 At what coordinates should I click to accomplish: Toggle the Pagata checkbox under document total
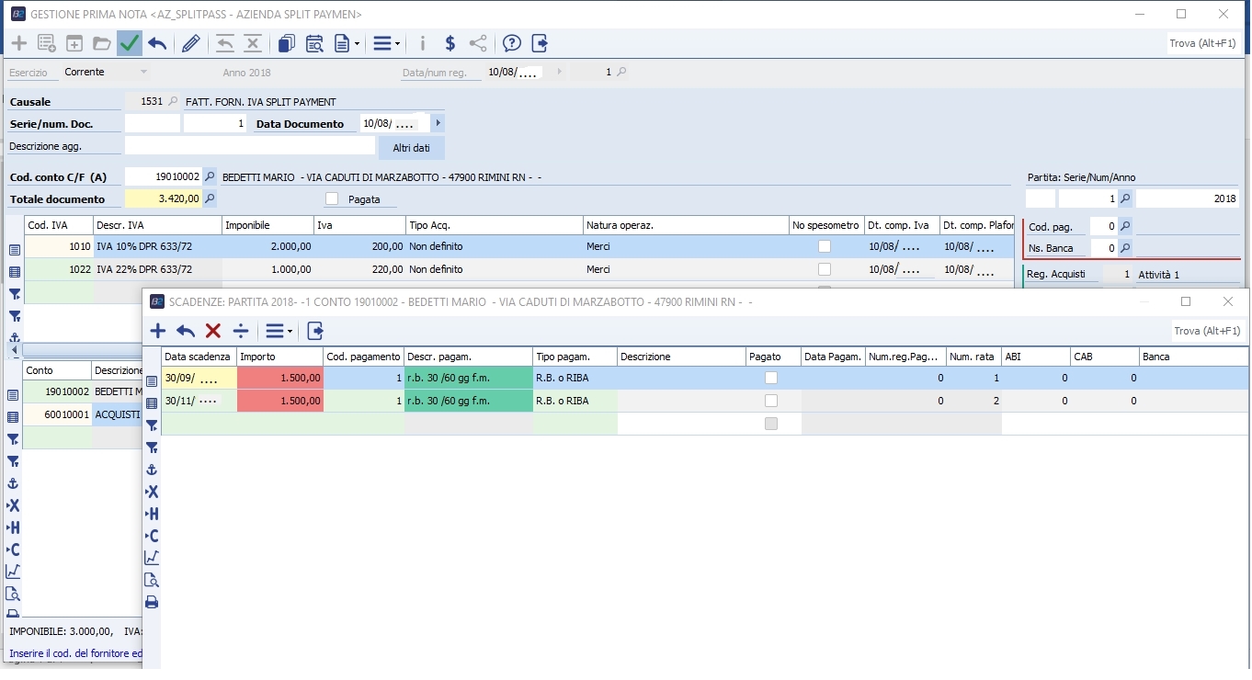332,199
